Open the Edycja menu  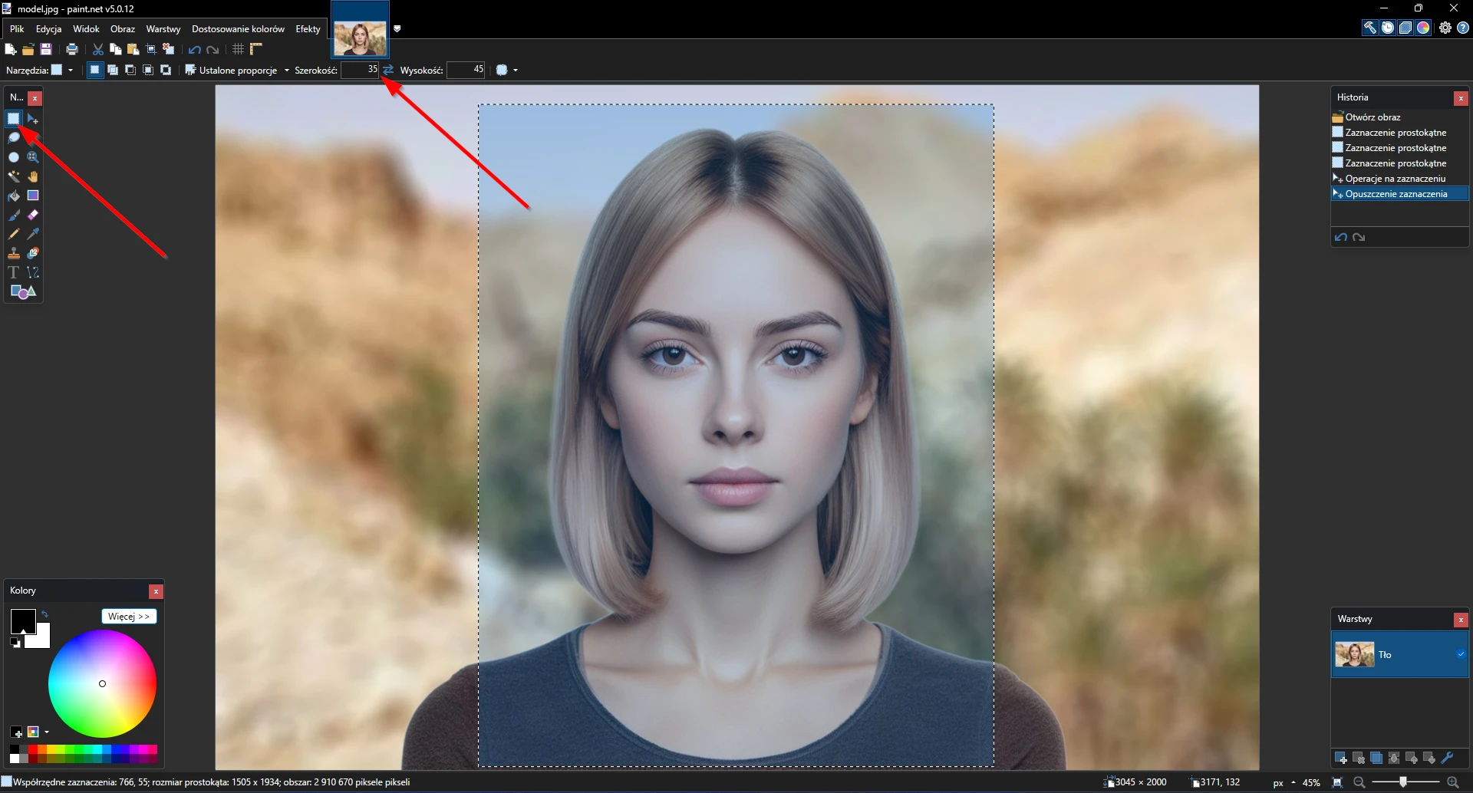tap(49, 29)
